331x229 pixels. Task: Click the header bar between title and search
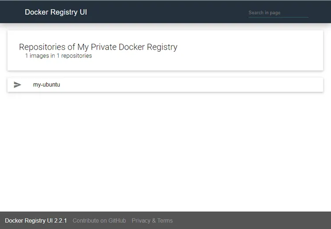pos(168,12)
